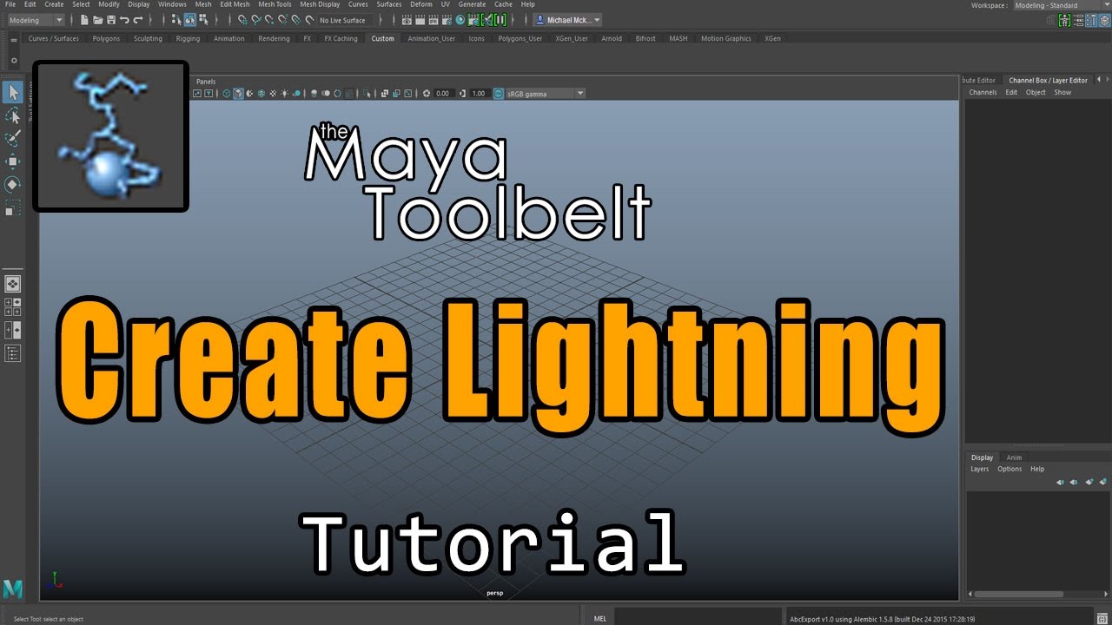Open the shelf tab list menu icon
The image size is (1112, 625).
pyautogui.click(x=14, y=39)
